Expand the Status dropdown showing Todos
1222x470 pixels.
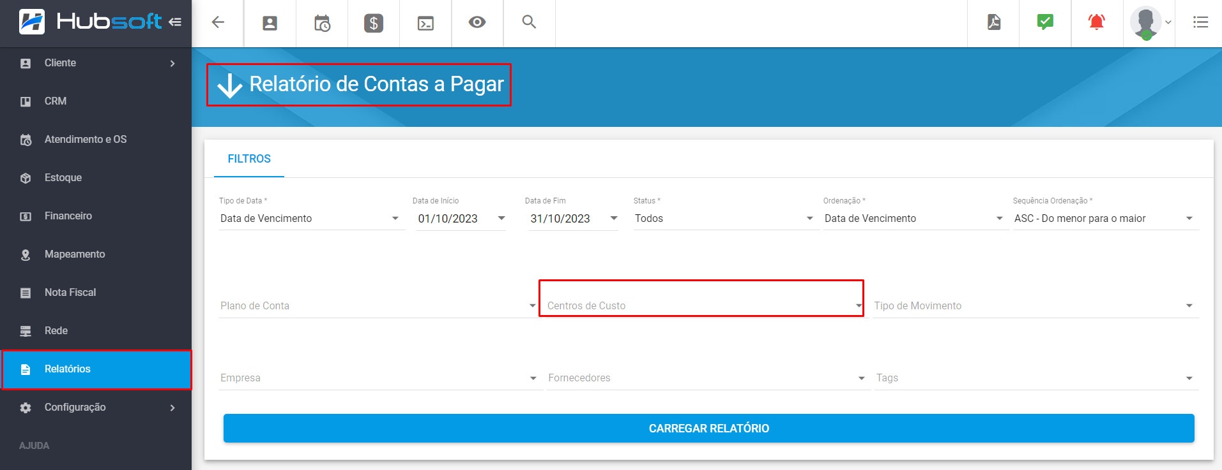click(x=724, y=219)
